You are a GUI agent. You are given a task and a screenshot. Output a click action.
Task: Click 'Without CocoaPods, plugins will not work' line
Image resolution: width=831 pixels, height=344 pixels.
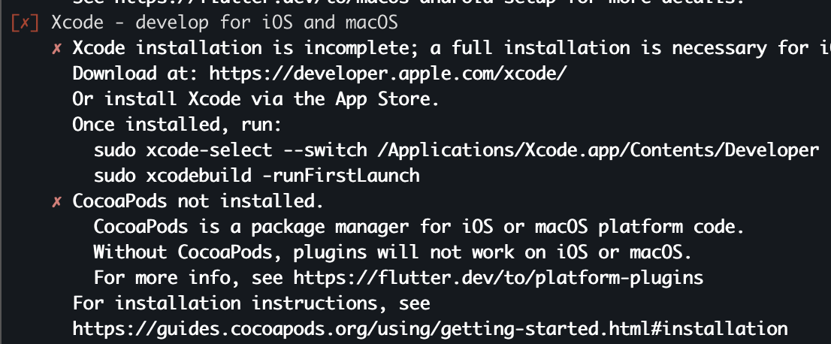click(393, 252)
